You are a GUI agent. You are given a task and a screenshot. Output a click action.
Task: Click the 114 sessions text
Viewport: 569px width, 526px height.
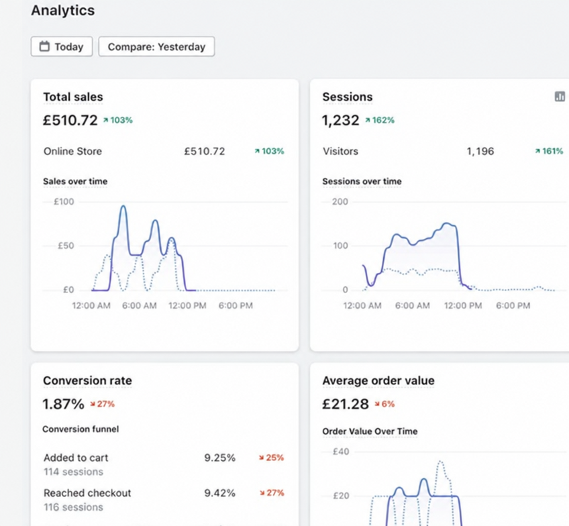(73, 472)
